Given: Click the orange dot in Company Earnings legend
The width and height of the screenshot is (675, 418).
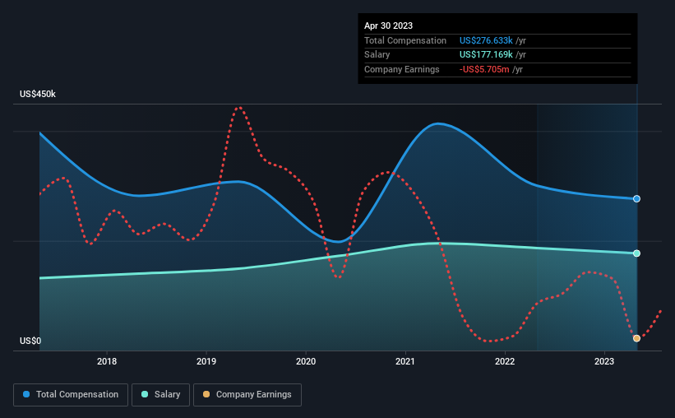Looking at the screenshot, I should click(206, 394).
